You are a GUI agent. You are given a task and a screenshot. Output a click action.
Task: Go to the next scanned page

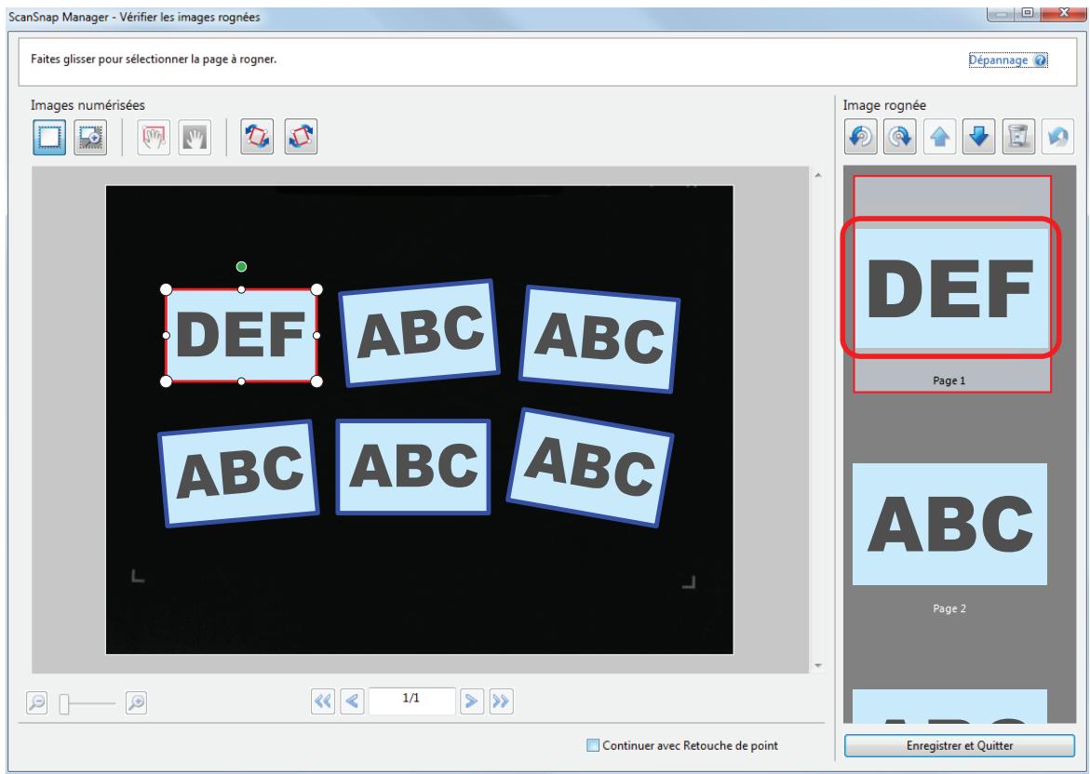click(471, 701)
